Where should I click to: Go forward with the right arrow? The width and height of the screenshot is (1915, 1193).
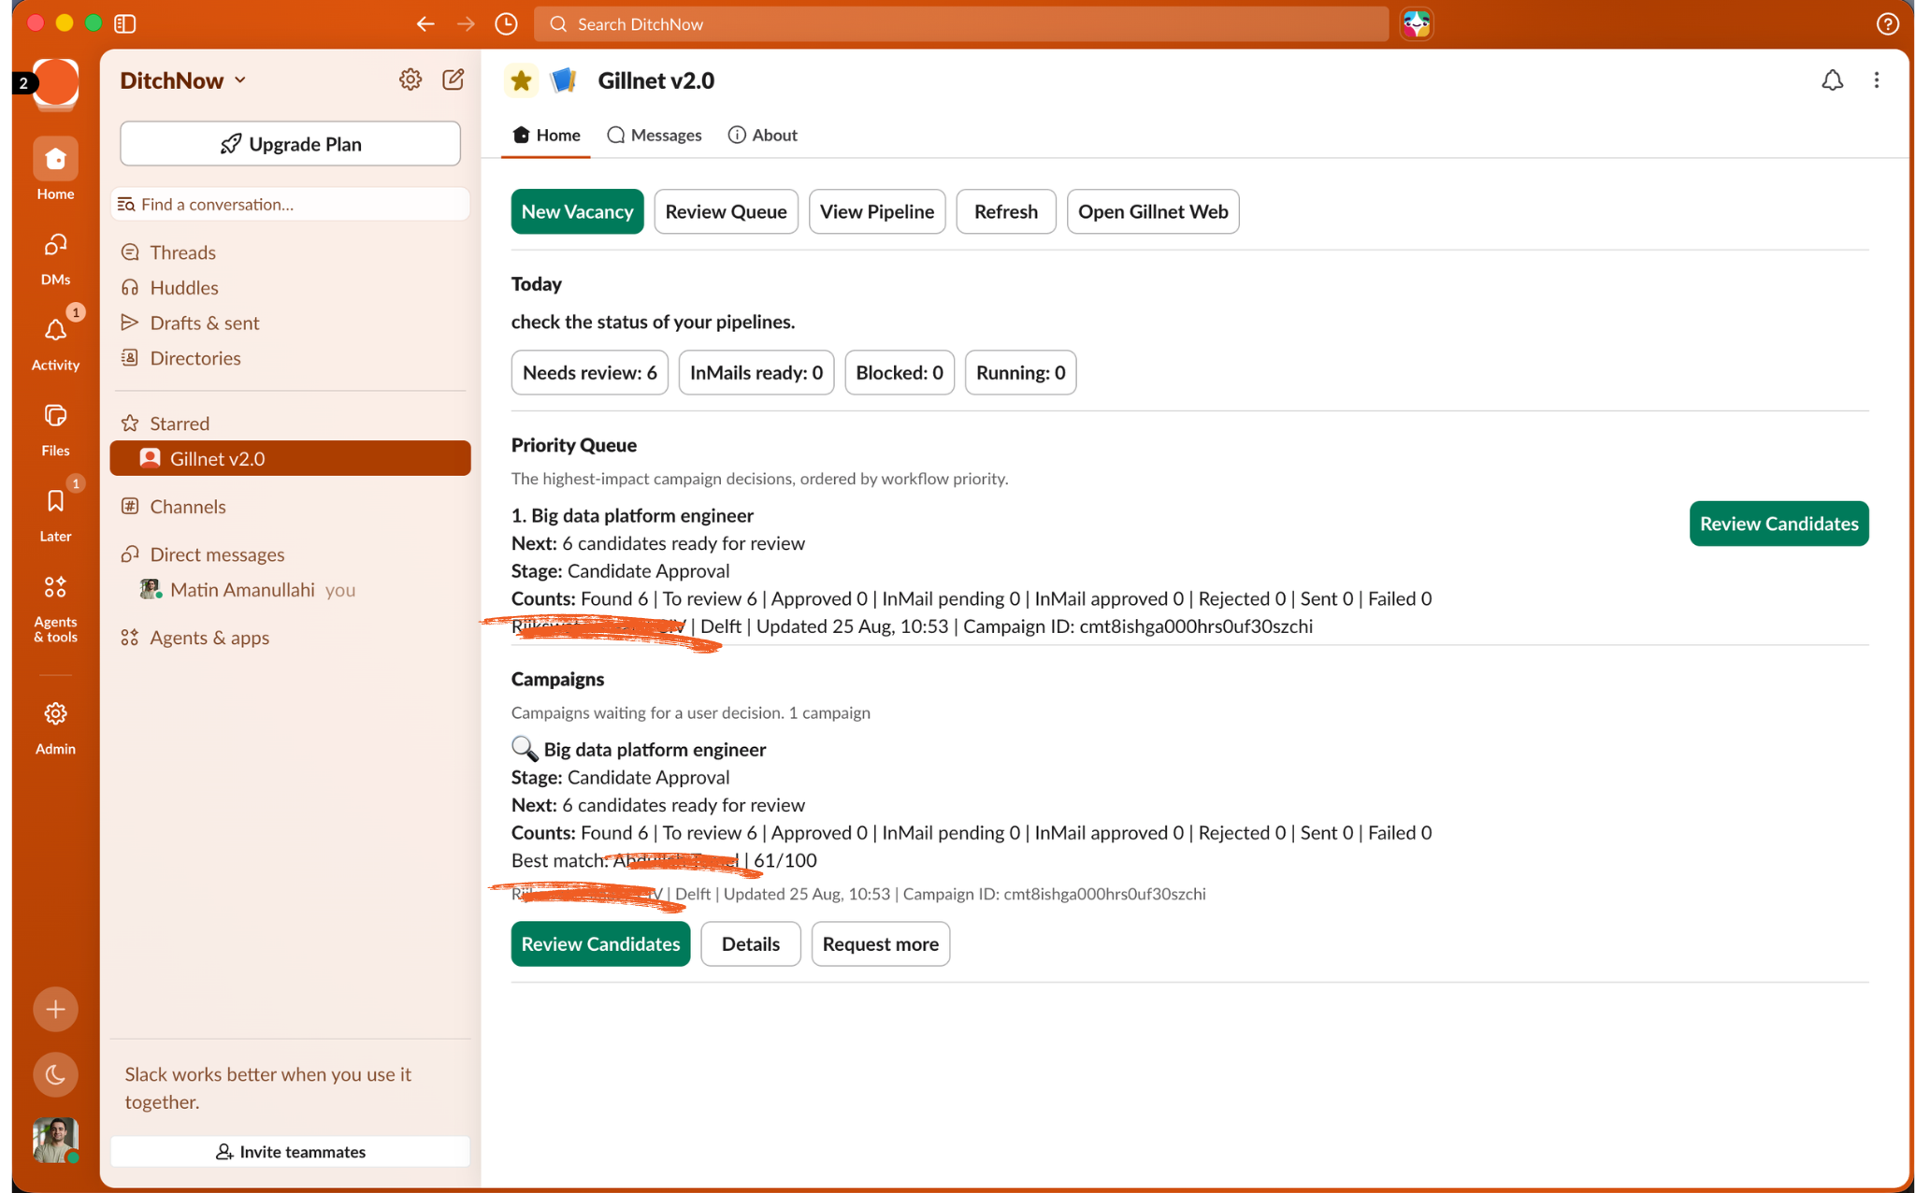466,23
